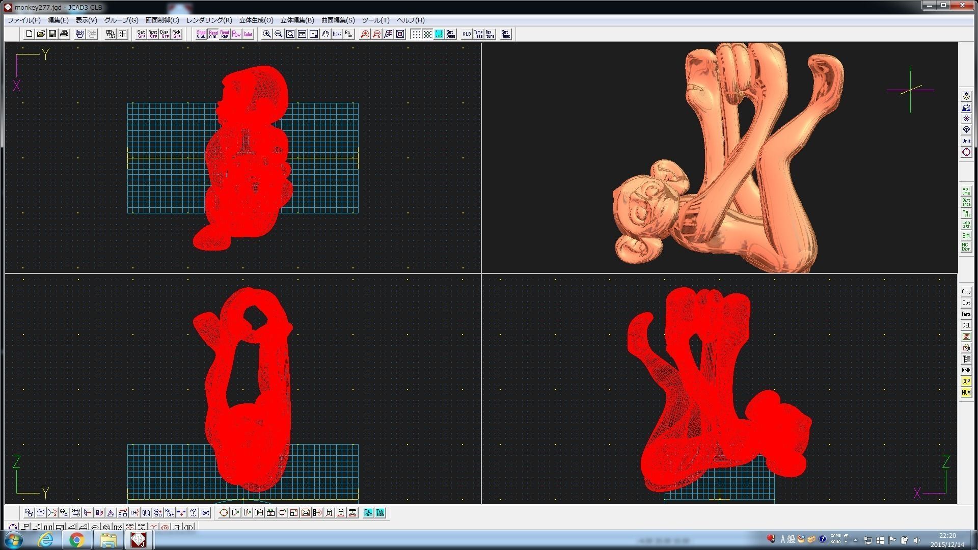978x550 pixels.
Task: Click the HOME view button
Action: [x=337, y=34]
